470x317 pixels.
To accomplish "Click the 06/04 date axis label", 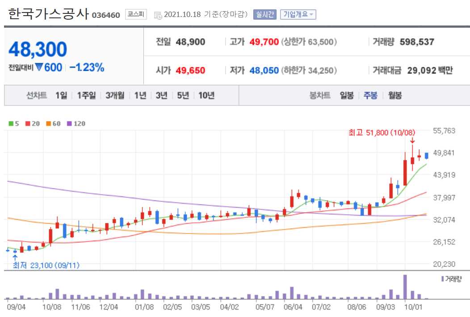I will (x=293, y=307).
